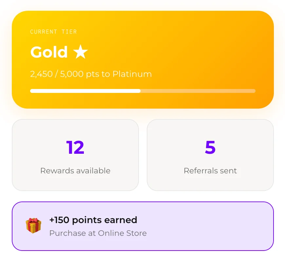
Task: Click the number 12 on rewards card
Action: [x=75, y=147]
